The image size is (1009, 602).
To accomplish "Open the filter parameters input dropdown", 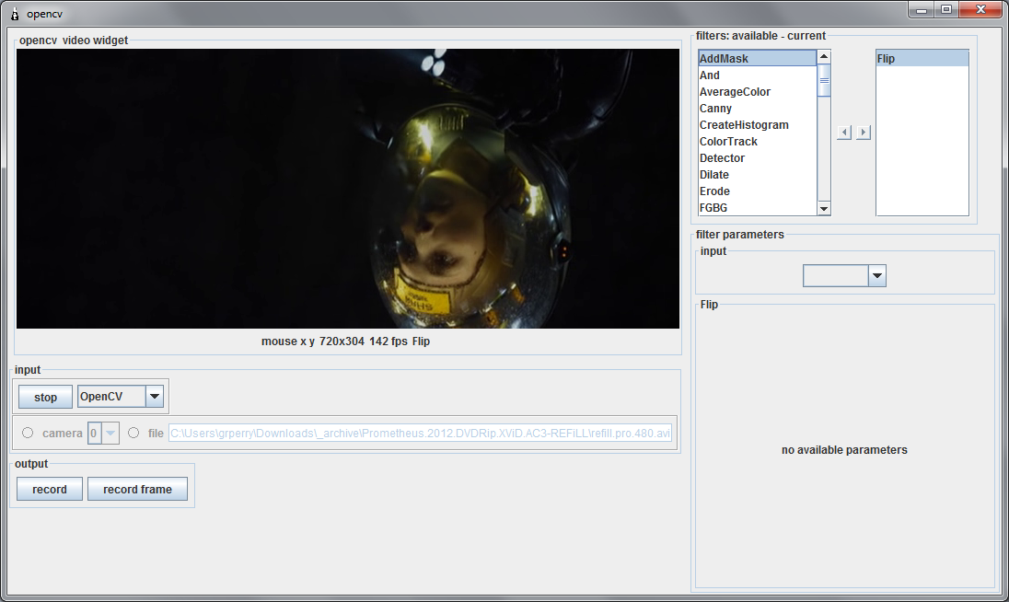I will click(877, 276).
